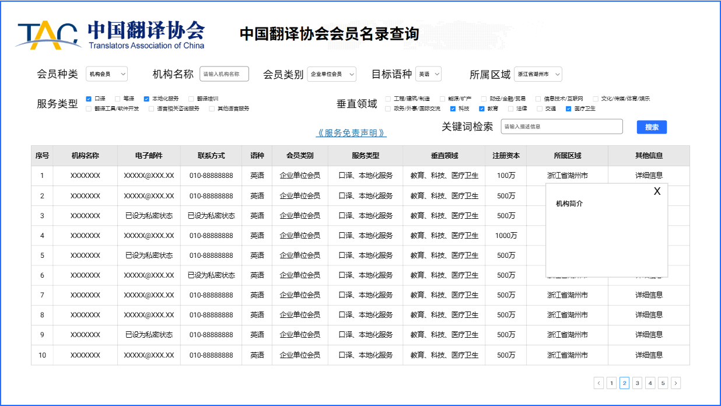Viewport: 721px width, 406px height.
Task: Click the TAC logo in the header
Action: click(48, 36)
